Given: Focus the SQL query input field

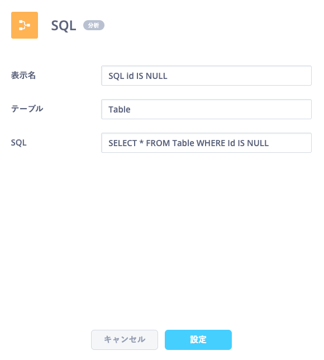Looking at the screenshot, I should (x=206, y=143).
